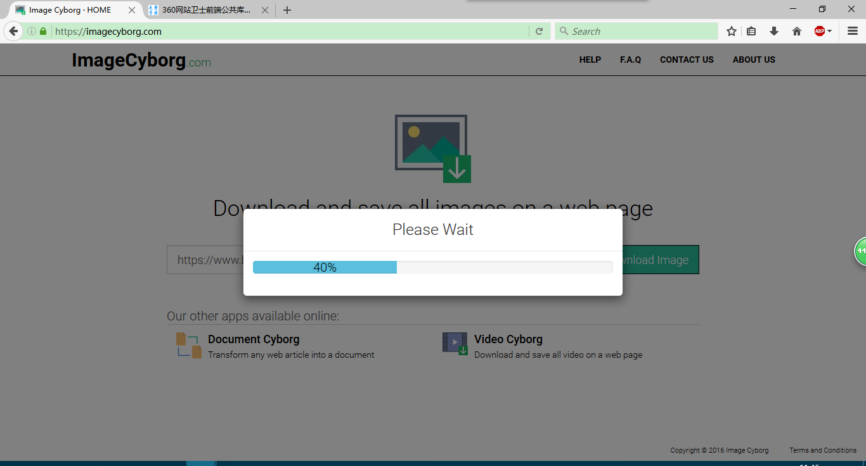
Task: Expand the Adblock Plus dropdown arrow
Action: coord(830,31)
